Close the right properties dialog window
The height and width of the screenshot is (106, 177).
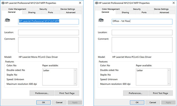click(174, 3)
